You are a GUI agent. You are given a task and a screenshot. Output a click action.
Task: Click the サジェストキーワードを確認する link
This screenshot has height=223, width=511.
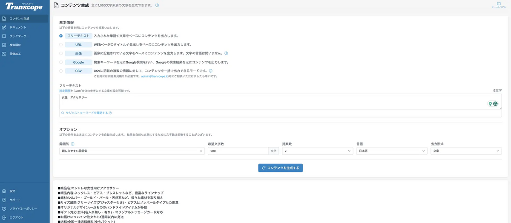coord(86,113)
